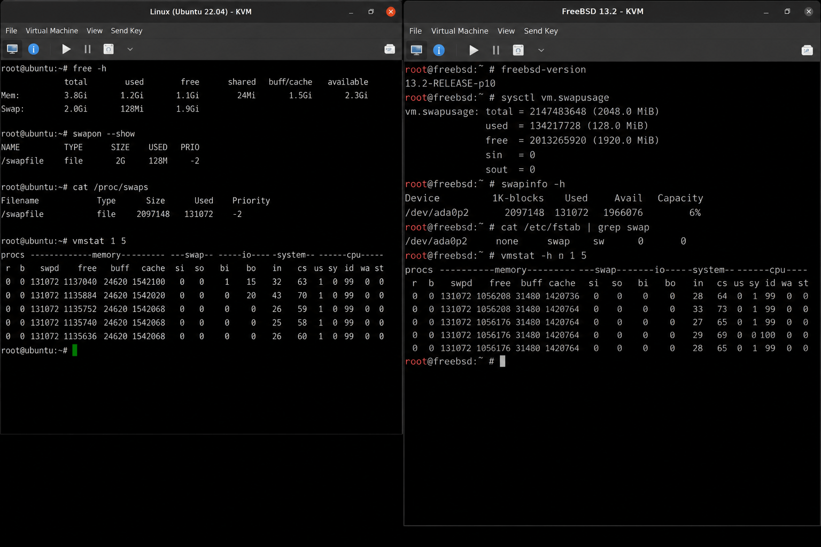
Task: Open snapshot manager in FreeBSD window
Action: point(807,50)
